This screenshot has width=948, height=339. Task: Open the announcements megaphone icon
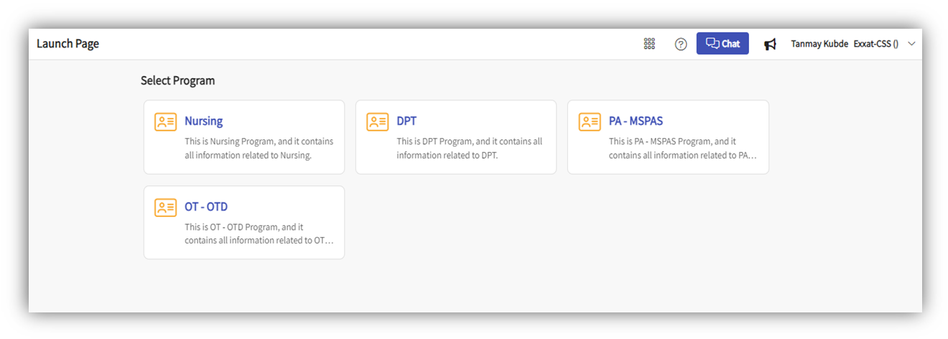click(x=770, y=45)
